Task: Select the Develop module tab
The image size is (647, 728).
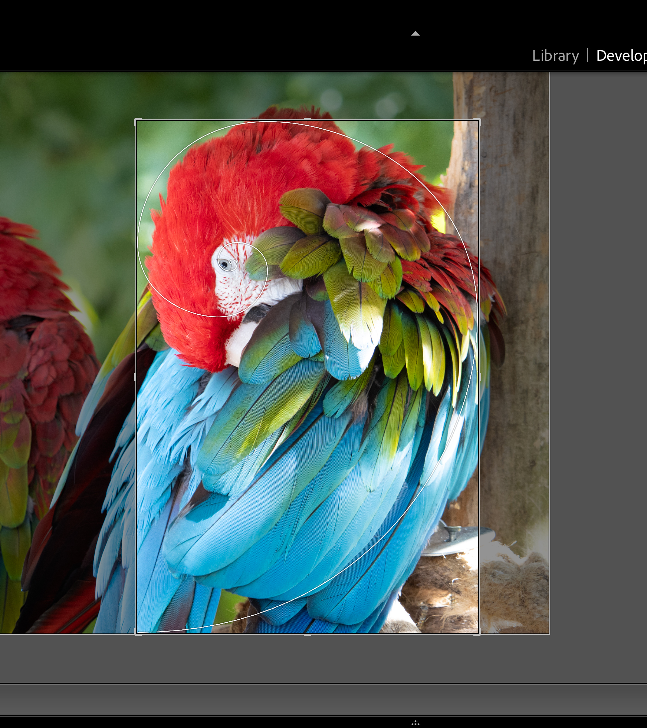Action: click(x=621, y=56)
